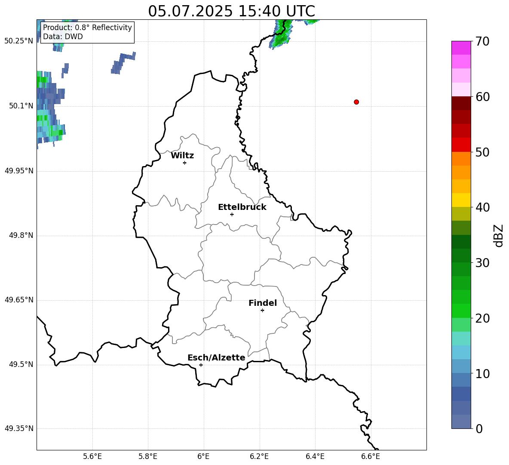This screenshot has width=509, height=465.
Task: Click the red dot marker on the map
Action: click(x=356, y=102)
